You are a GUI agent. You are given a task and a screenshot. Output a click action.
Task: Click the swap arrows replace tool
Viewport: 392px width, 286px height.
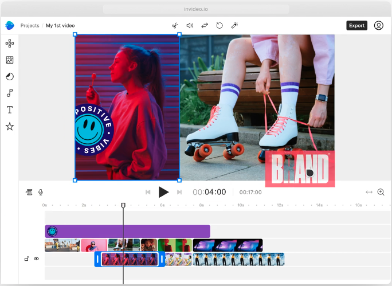pyautogui.click(x=205, y=25)
